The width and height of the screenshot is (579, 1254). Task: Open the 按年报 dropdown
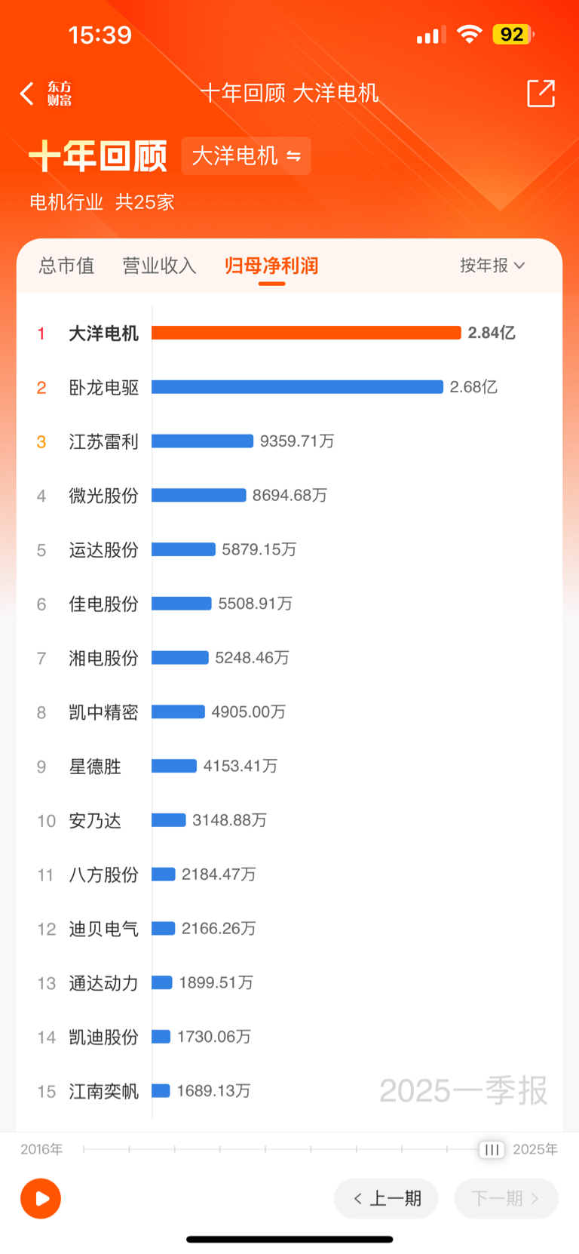pos(492,266)
